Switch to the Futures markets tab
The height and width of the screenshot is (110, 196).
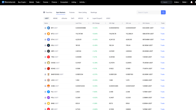pyautogui.click(x=72, y=12)
